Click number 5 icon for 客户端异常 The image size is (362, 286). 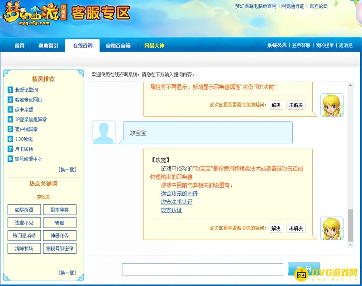10,129
